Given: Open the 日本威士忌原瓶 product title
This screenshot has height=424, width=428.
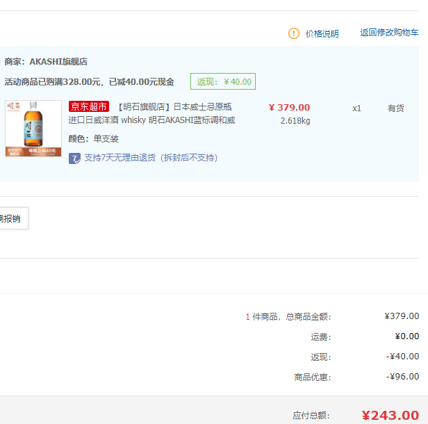Looking at the screenshot, I should pos(174,107).
